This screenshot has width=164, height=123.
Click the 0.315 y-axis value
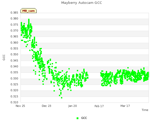coord(14,96)
